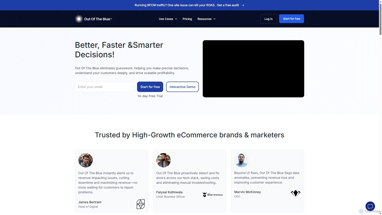The width and height of the screenshot is (382, 215).
Task: Open the Pricing page
Action: point(187,19)
